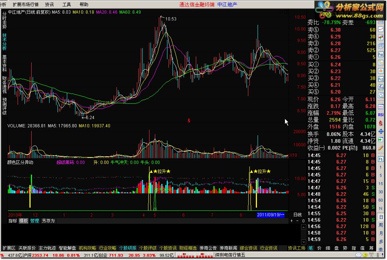Zoom in chart with + button

point(291,221)
